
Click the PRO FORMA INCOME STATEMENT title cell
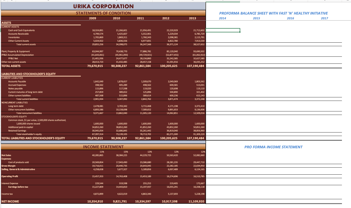point(273,147)
